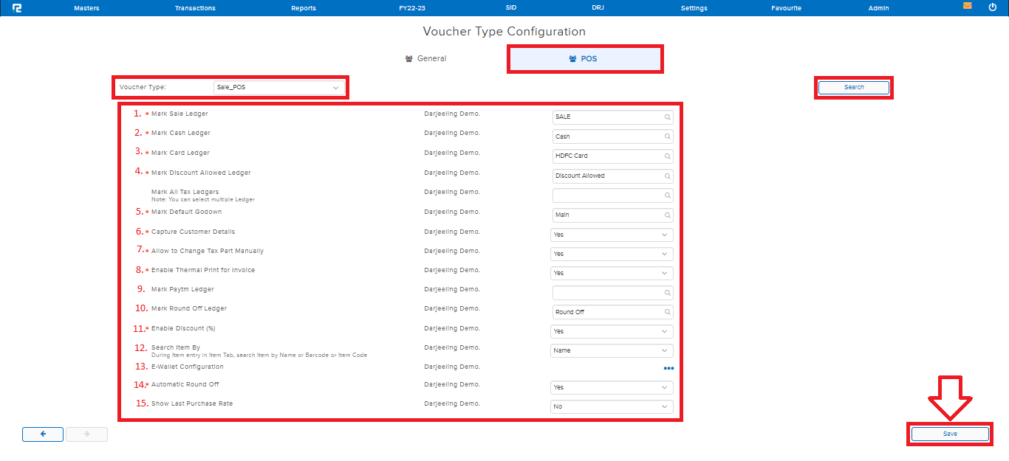Image resolution: width=1009 pixels, height=461 pixels.
Task: Click magnifier in Mark Card Ledger field
Action: pos(666,156)
